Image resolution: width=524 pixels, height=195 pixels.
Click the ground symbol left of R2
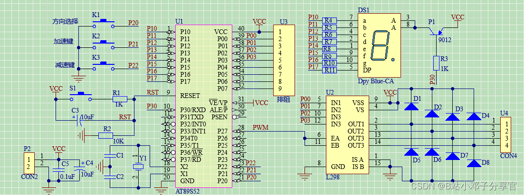pos(82,135)
